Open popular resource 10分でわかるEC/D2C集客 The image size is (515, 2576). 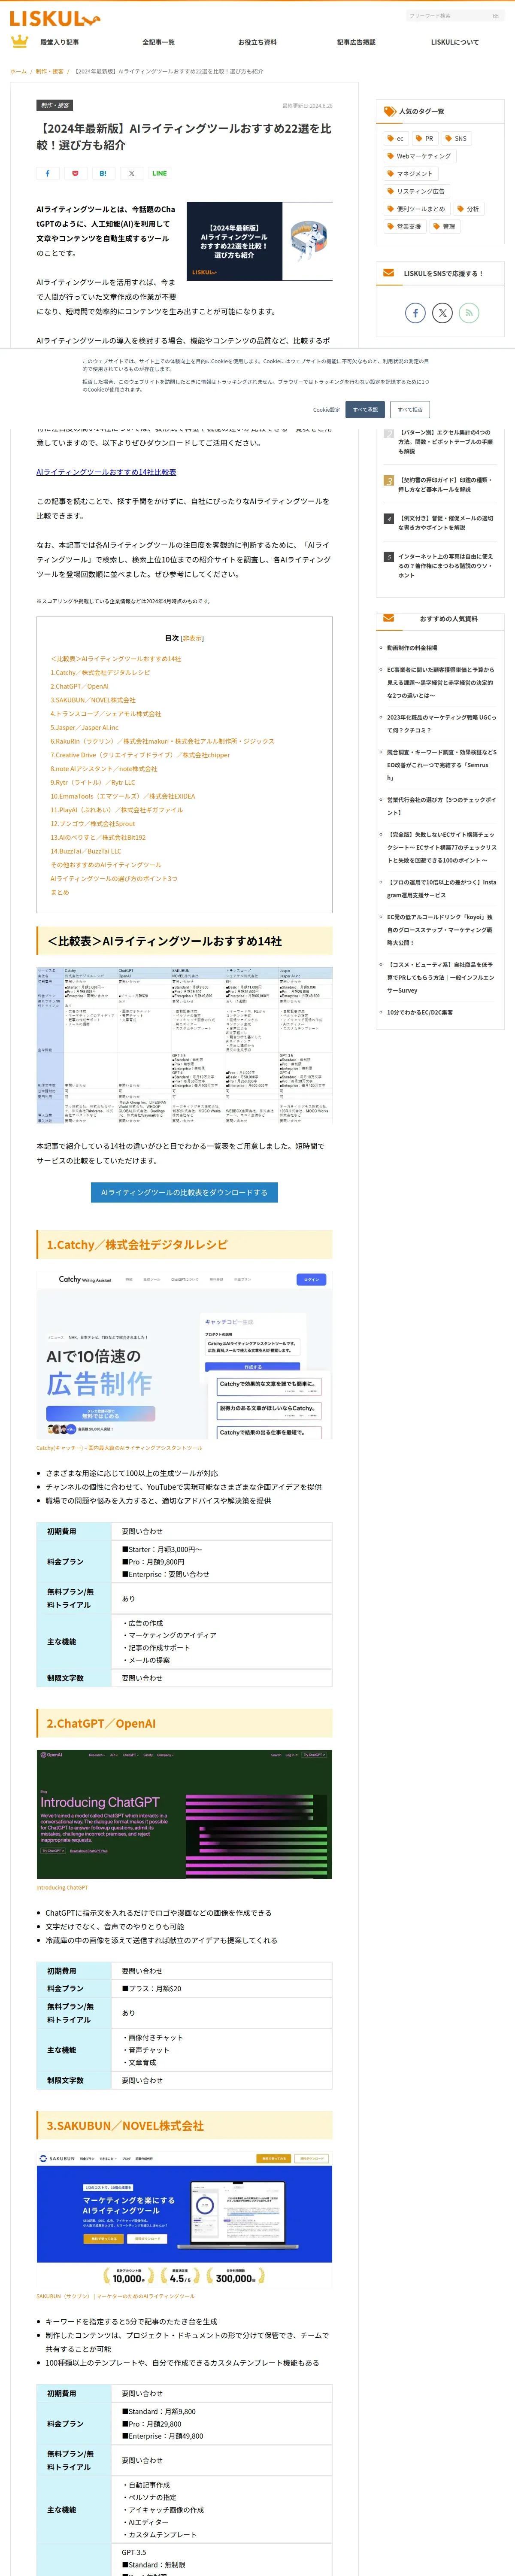(420, 1012)
